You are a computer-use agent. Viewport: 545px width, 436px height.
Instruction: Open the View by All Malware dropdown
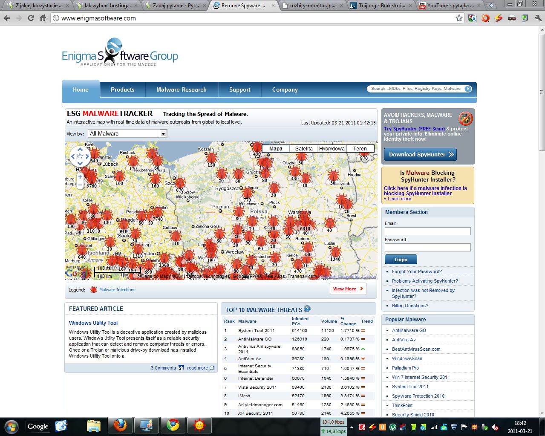tap(127, 133)
